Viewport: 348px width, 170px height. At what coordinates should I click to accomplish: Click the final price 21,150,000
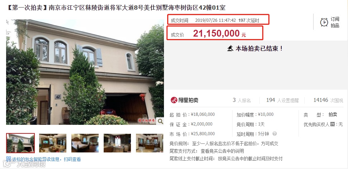tap(216, 33)
